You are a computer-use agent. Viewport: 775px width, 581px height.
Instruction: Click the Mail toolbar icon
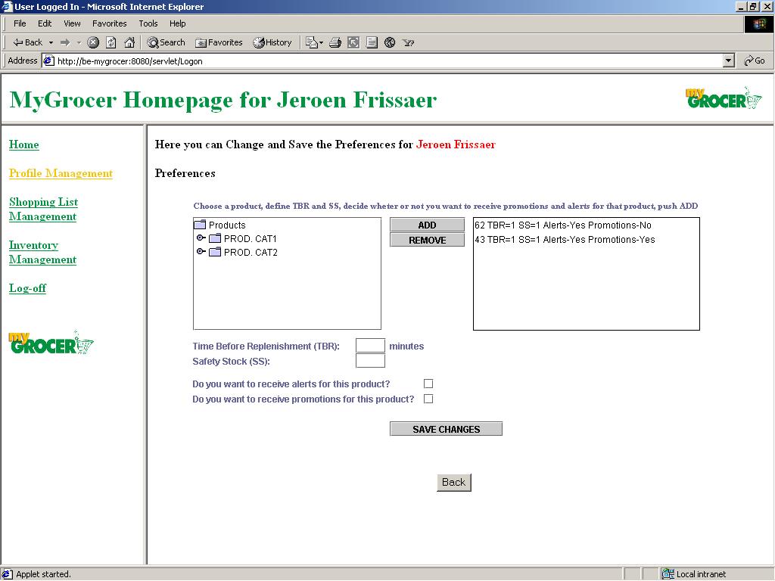tap(314, 42)
